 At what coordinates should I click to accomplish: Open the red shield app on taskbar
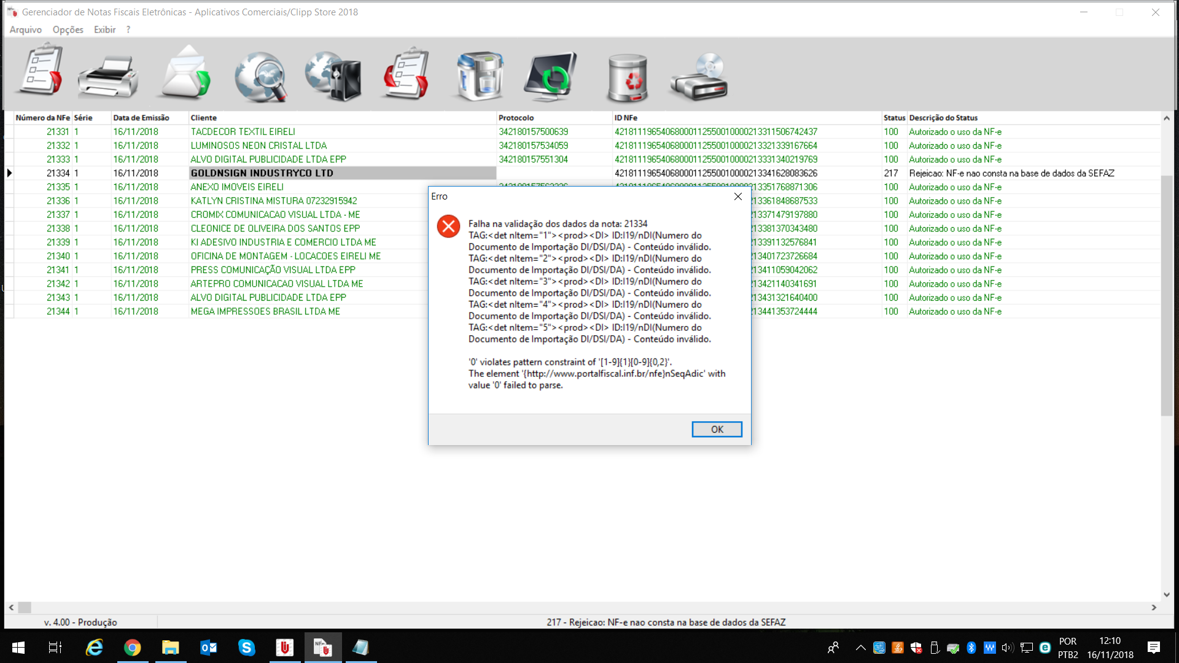coord(284,647)
